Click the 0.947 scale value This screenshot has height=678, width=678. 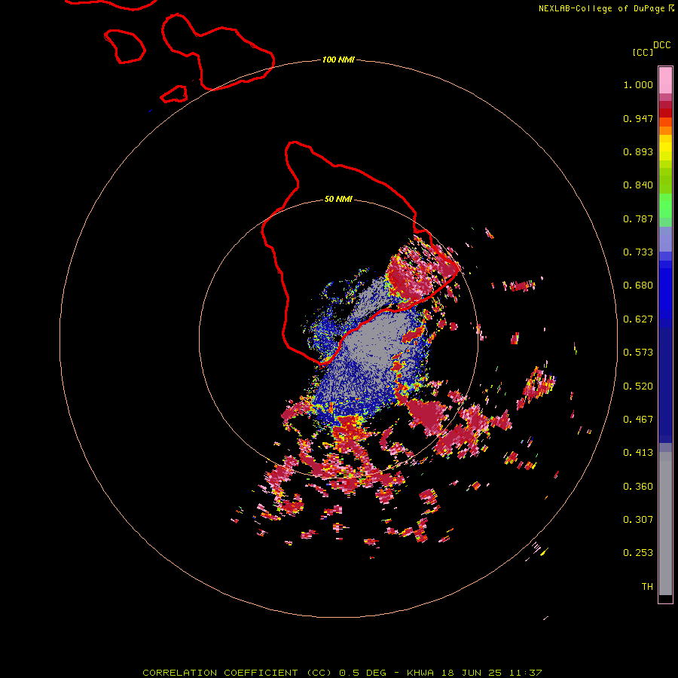pos(638,118)
